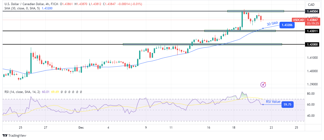Select the 30-SMA text annotation
Image resolution: width=324 pixels, height=140 pixels.
[x=272, y=24]
